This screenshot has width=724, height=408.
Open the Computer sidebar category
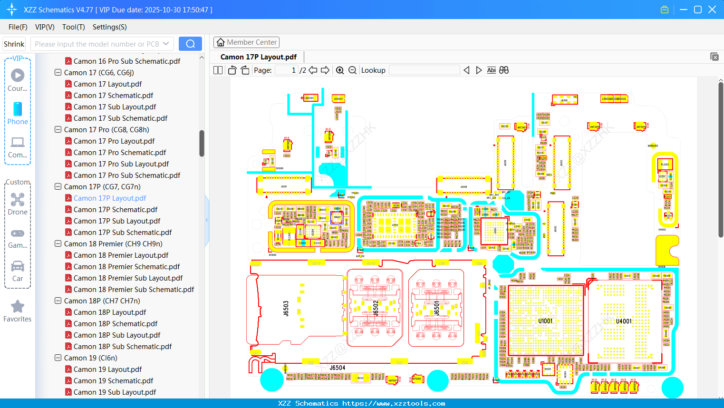18,147
